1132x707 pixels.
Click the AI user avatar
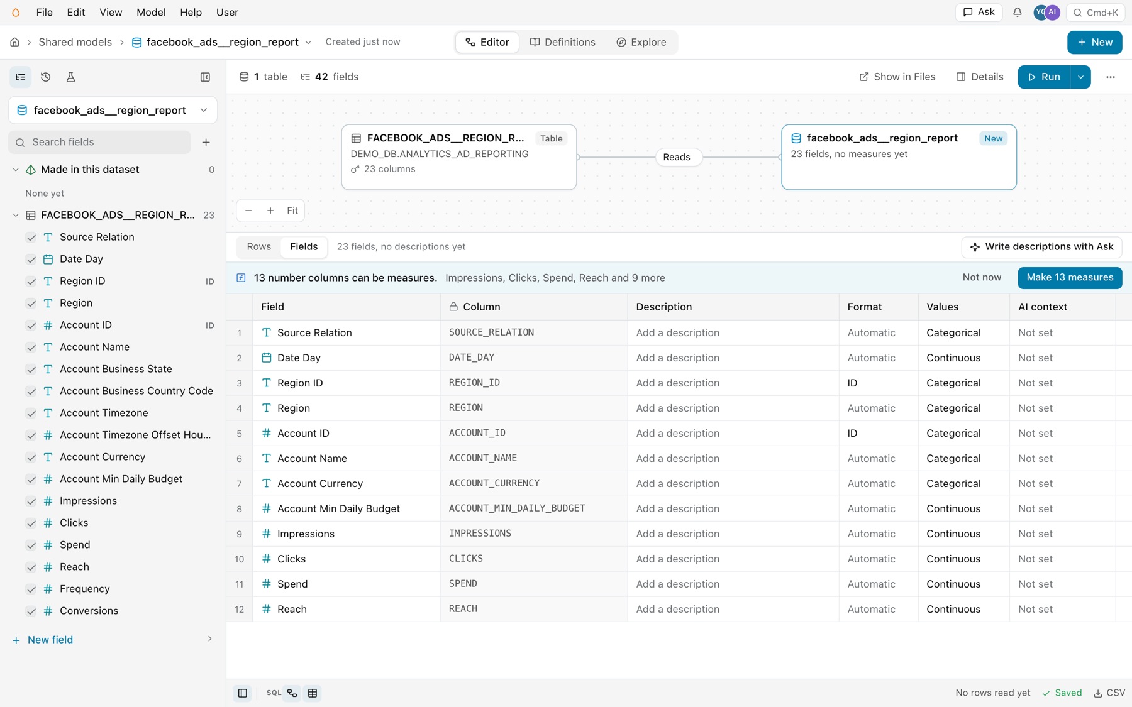1052,12
